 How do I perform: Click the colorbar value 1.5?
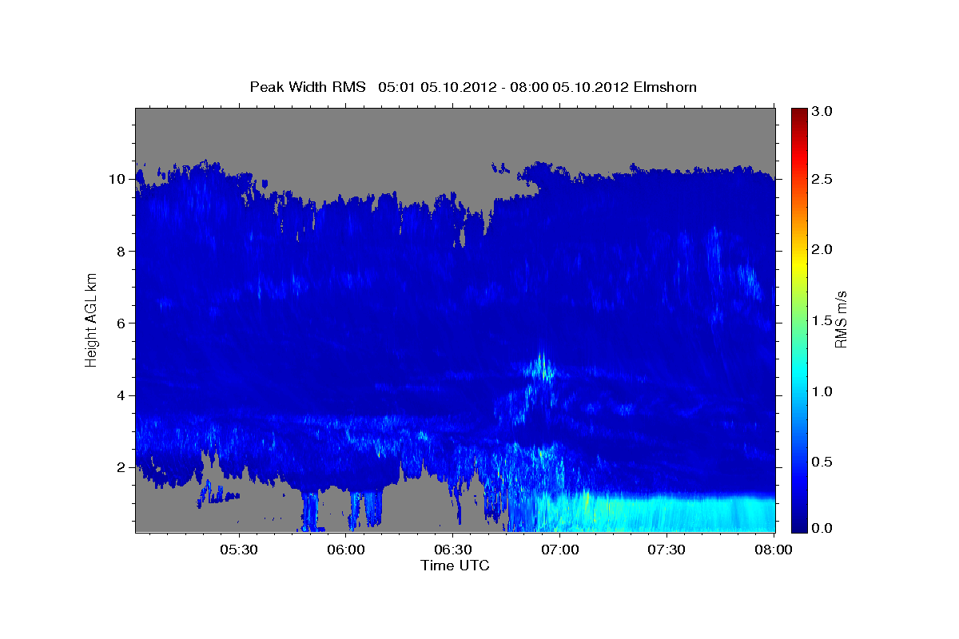point(823,320)
